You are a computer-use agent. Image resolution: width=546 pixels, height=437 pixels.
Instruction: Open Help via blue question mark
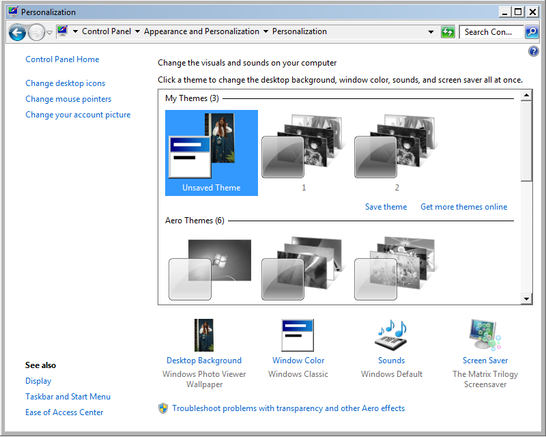(533, 52)
